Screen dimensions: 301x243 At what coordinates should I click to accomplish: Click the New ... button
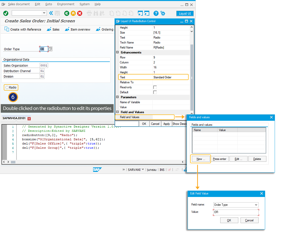(x=201, y=159)
